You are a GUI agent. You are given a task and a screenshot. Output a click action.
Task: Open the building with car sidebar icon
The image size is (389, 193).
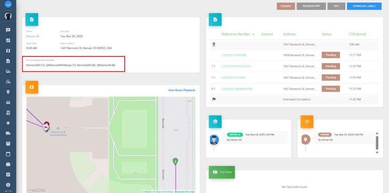8,82
